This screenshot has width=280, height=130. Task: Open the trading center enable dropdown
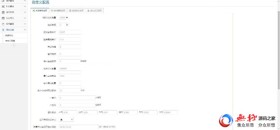[66, 119]
